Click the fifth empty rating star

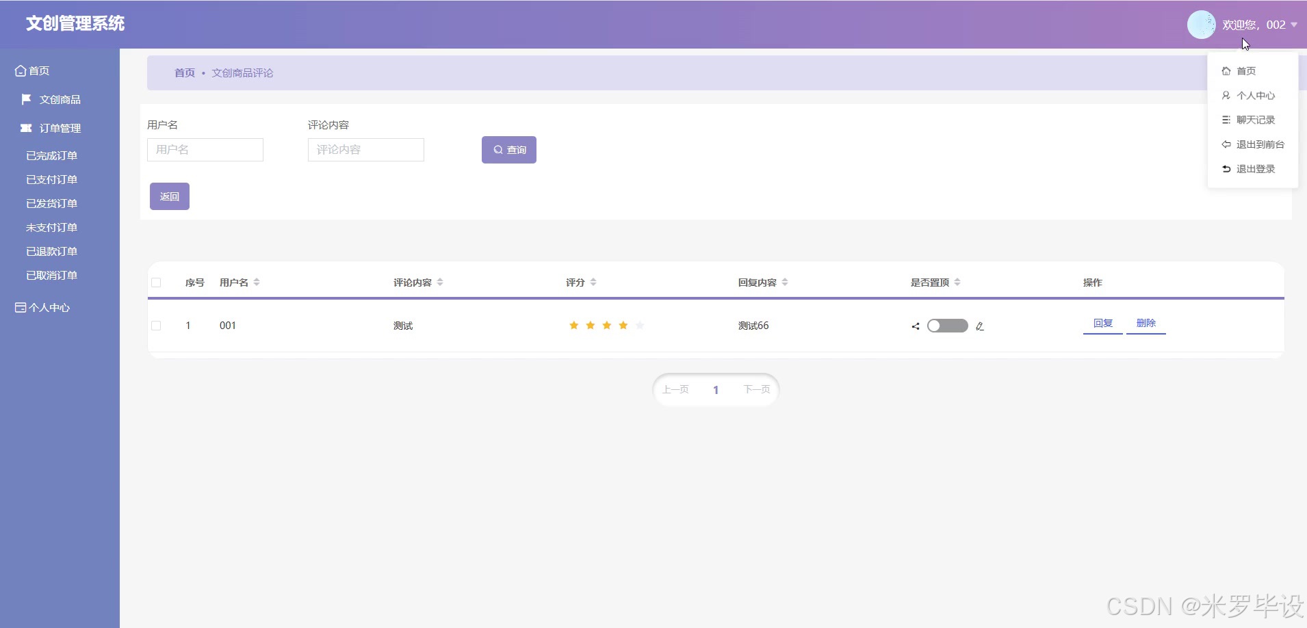tap(640, 326)
